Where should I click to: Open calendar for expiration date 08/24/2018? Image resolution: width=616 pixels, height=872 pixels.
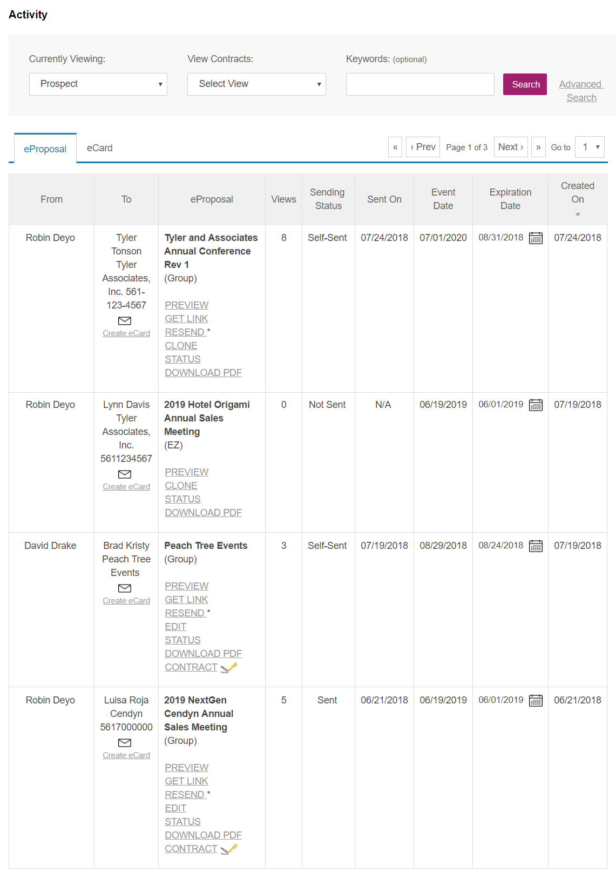coord(536,546)
